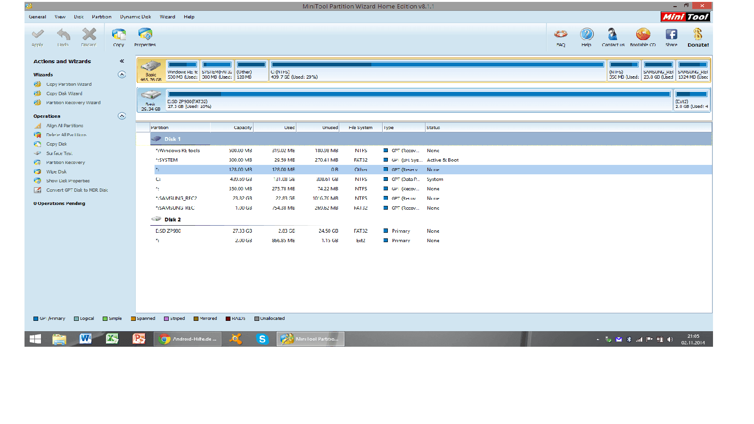754x424 pixels.
Task: Switch to the Chrome Android-Hilfe.de window
Action: coord(188,339)
